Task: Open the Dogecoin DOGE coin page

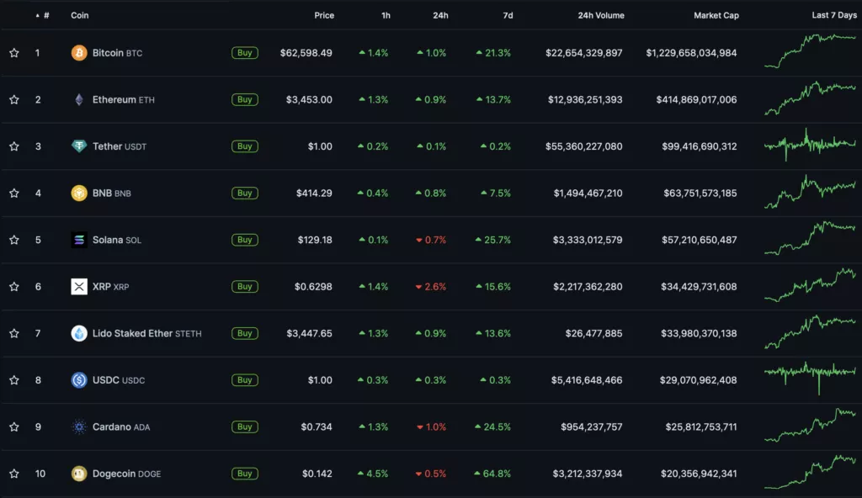Action: click(126, 474)
